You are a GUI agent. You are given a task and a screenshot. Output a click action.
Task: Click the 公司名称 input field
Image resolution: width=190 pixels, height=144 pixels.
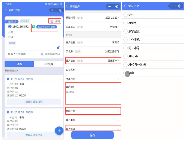pos(93,70)
